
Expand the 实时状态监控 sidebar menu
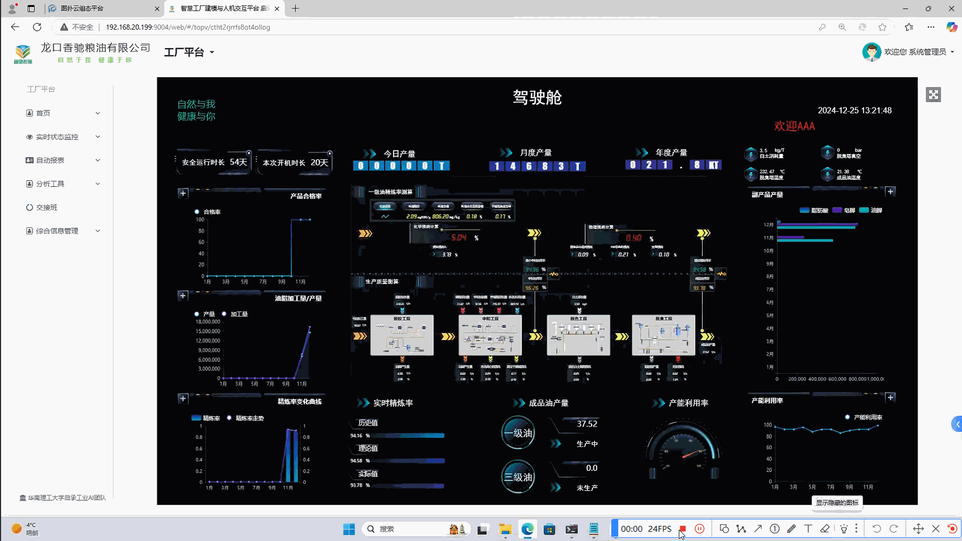(x=63, y=137)
